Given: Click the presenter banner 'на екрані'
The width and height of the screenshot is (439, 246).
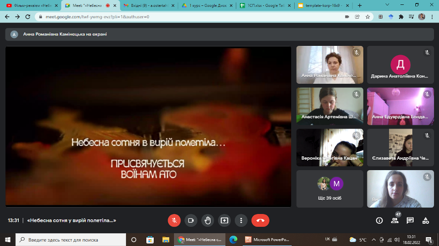Looking at the screenshot, I should click(x=219, y=34).
